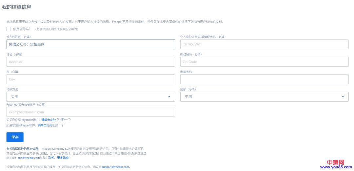
Task: Click the Payoneer或Paypal account email field
Action: click(90, 112)
